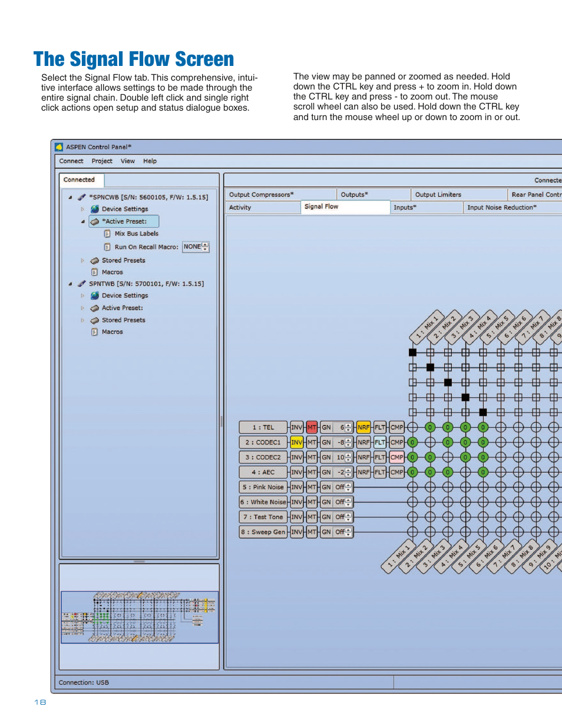Toggle INV on the TEL input

297,427
